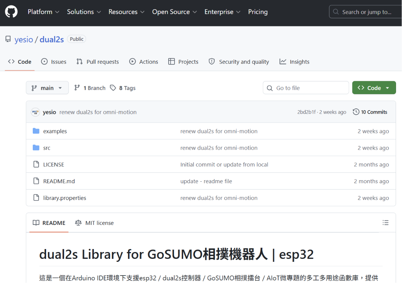The height and width of the screenshot is (283, 402).
Task: Click the GitHub Octocat logo
Action: pyautogui.click(x=11, y=12)
